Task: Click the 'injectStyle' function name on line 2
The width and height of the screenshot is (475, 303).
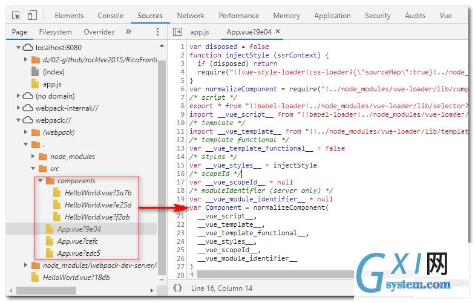Action: [247, 55]
